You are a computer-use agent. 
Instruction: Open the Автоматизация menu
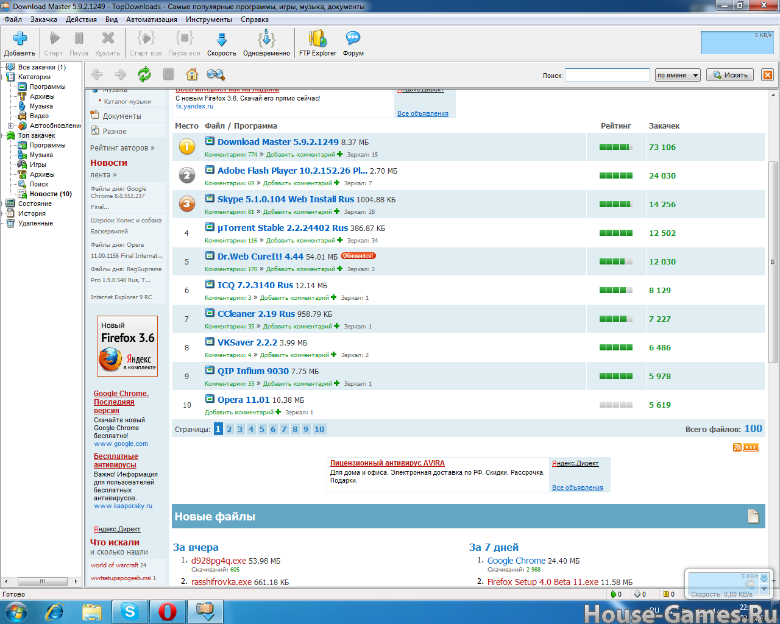coord(152,19)
